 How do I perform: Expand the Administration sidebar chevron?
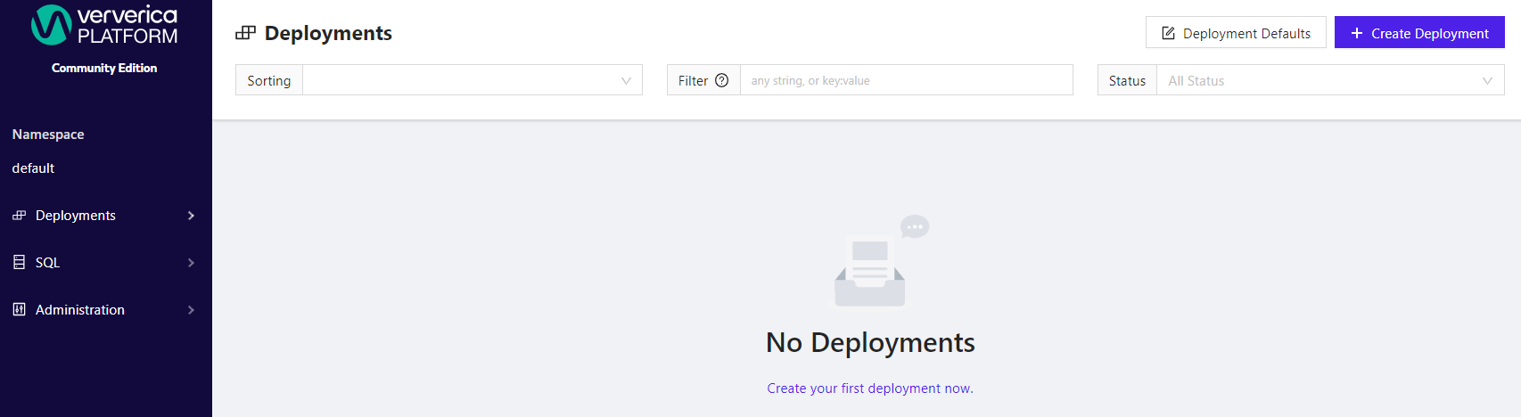click(x=191, y=310)
